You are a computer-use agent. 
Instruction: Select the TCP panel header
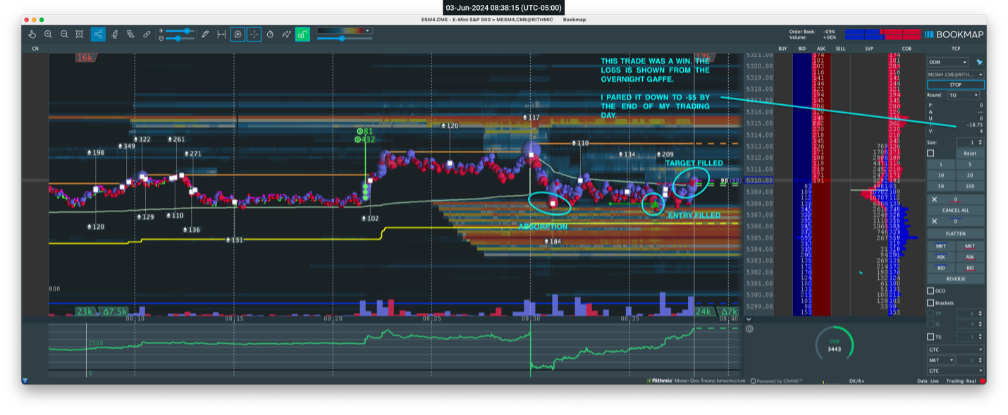click(955, 49)
